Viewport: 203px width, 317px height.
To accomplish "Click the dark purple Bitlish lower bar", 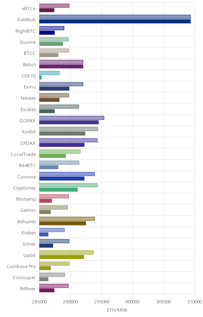I will point(61,66).
